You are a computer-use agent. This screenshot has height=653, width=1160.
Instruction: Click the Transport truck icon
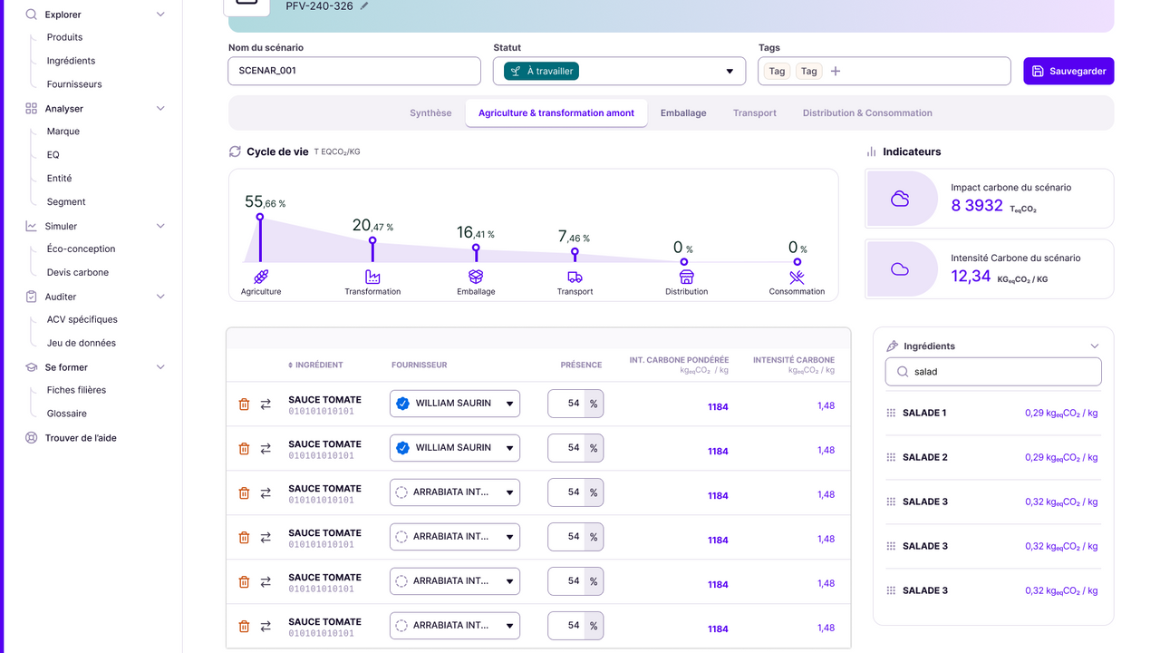[x=575, y=277]
